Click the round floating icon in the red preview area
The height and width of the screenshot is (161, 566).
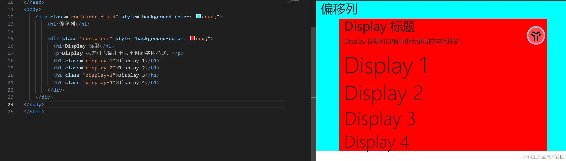tap(536, 35)
